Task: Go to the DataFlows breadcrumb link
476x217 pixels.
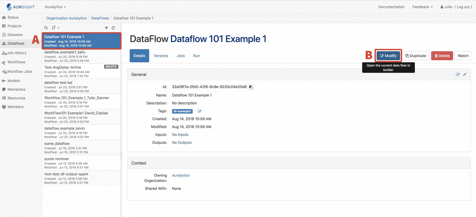Action: tap(100, 18)
